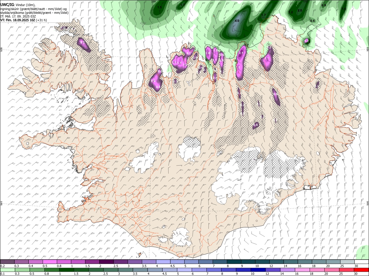Pick the 4 swatch in the upper snow legend row
The height and width of the screenshot is (276, 369).
click(x=163, y=262)
